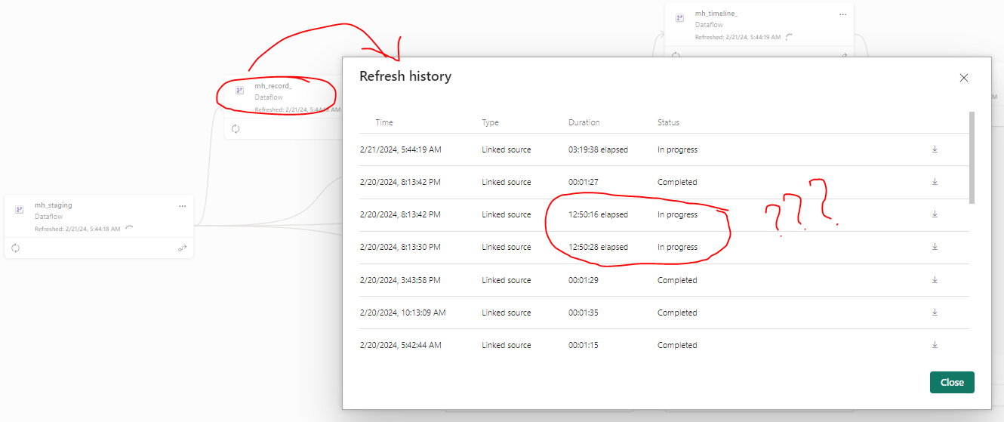The width and height of the screenshot is (1004, 422).
Task: Show lineage icon on mh_staging card
Action: (182, 248)
